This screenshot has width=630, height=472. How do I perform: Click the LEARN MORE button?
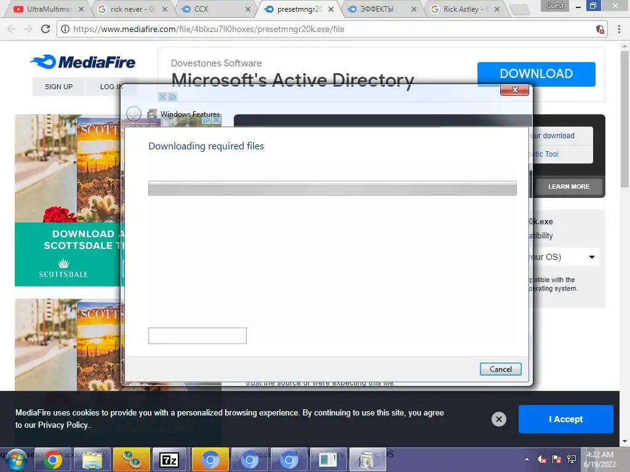click(568, 187)
